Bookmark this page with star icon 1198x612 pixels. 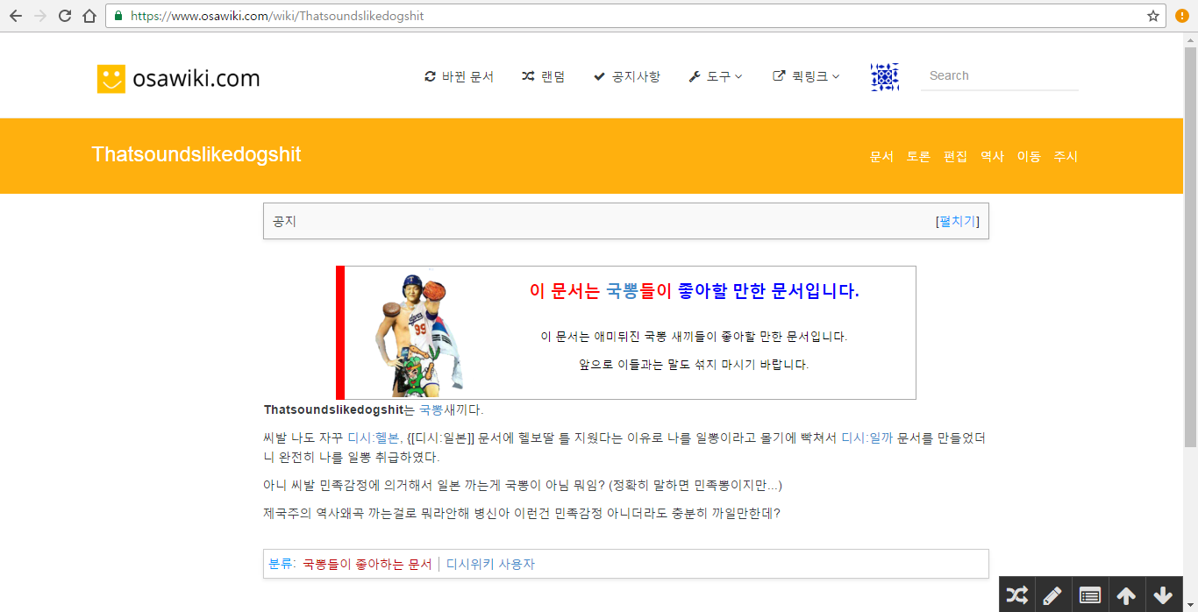(x=1152, y=16)
